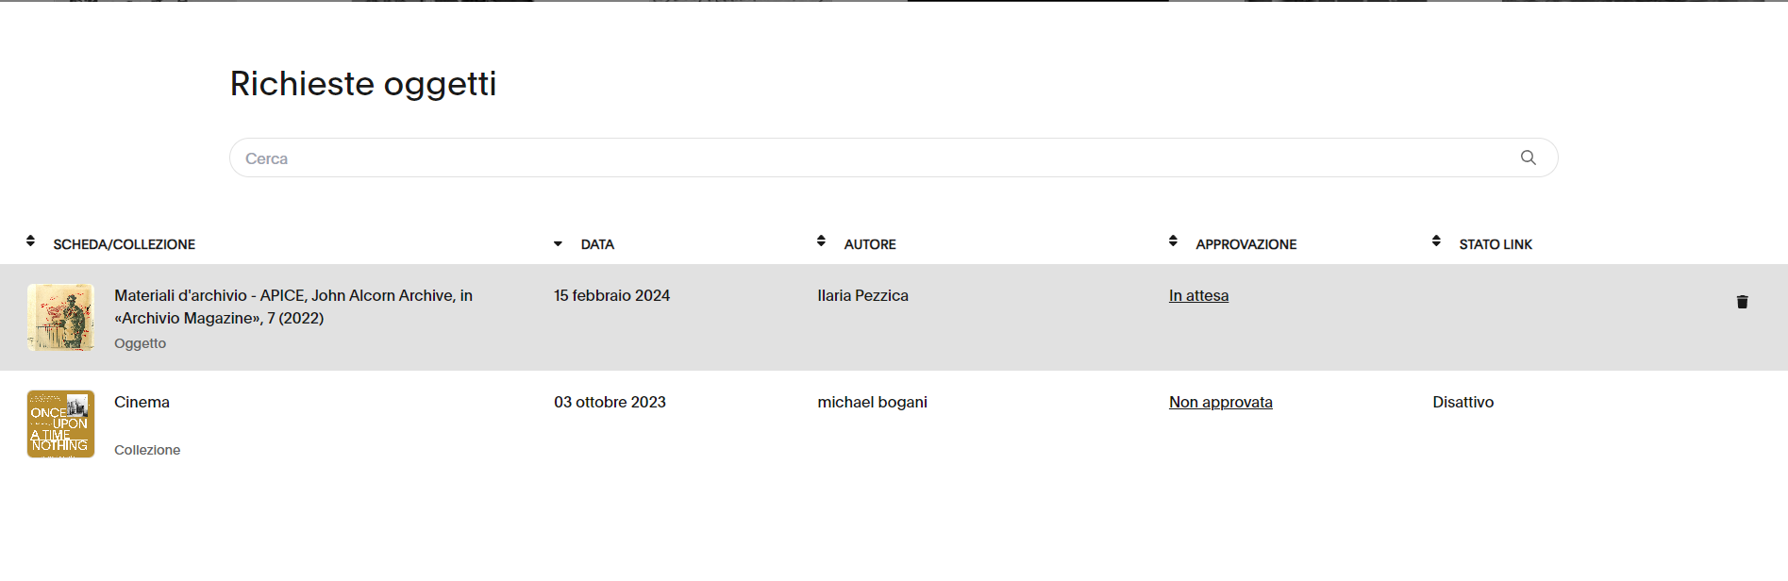The height and width of the screenshot is (581, 1788).
Task: Click sort arrows beside Stato Link column
Action: click(x=1436, y=241)
